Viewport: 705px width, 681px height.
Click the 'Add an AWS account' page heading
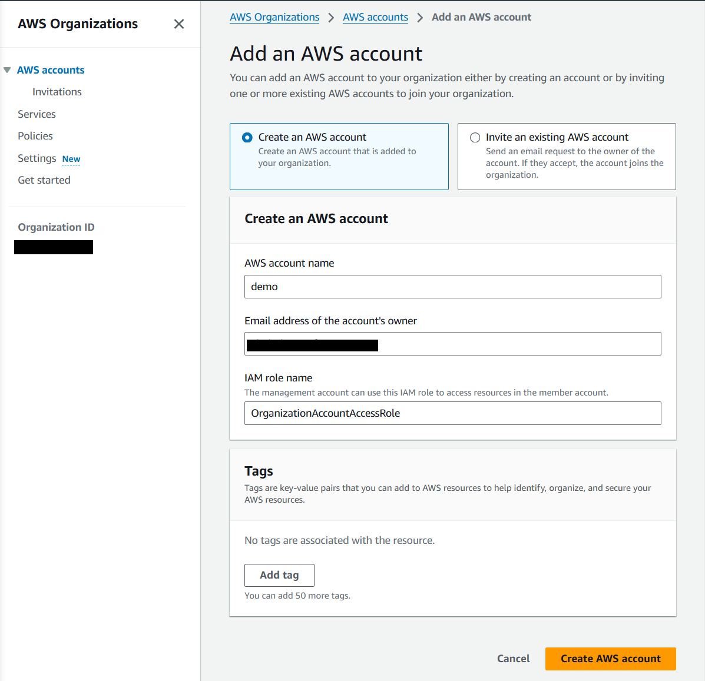(326, 54)
